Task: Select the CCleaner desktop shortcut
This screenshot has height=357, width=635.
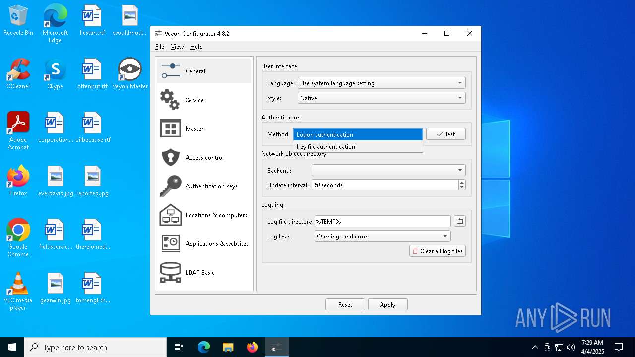Action: (18, 74)
